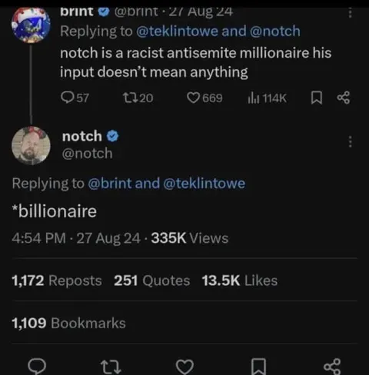View analytics showing 114K views
The image size is (369, 375).
[267, 98]
